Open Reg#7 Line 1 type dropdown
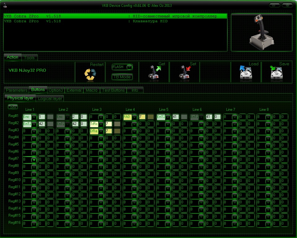297x238 pixels. coord(34,160)
